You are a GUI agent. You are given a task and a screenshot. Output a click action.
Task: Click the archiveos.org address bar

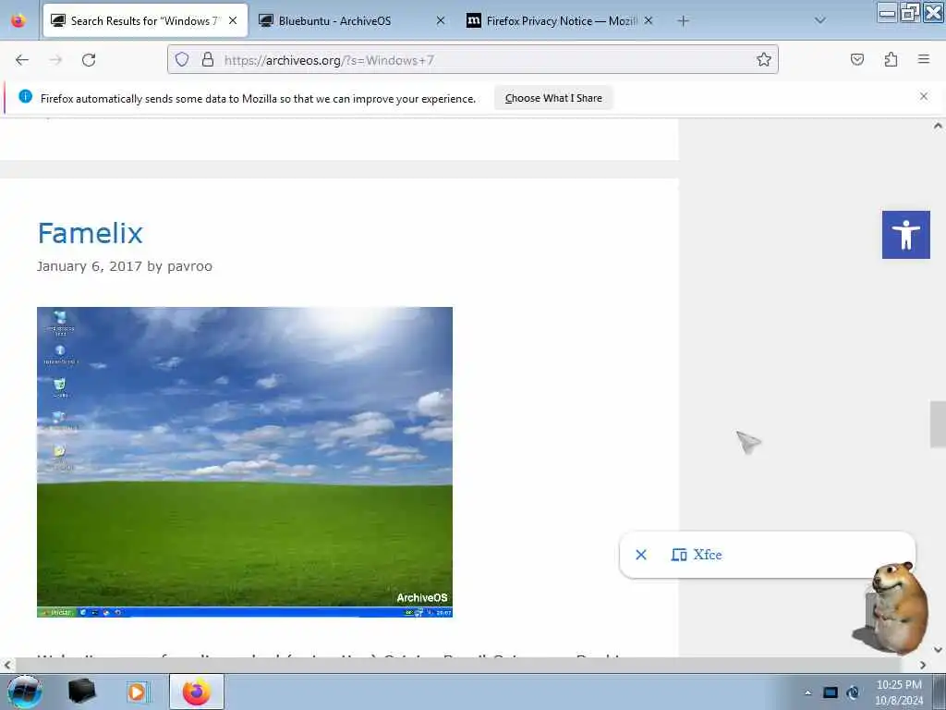(x=472, y=60)
